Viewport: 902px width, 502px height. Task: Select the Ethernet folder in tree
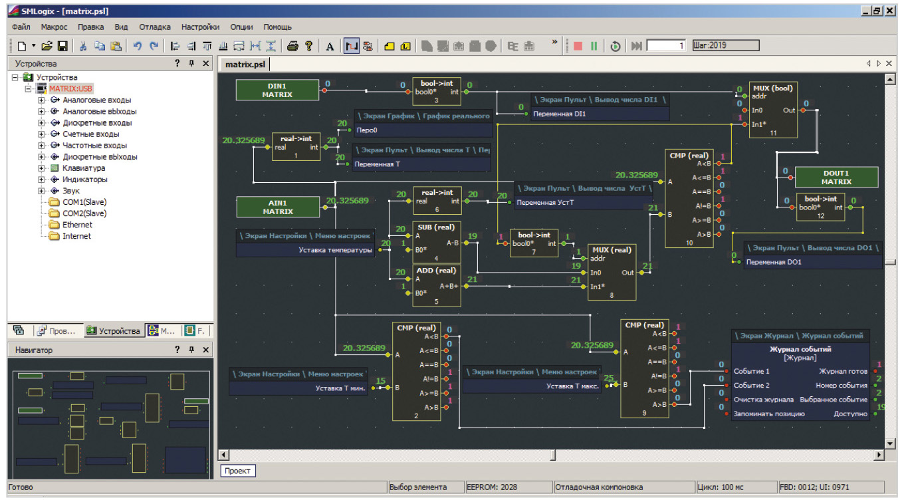pyautogui.click(x=77, y=225)
